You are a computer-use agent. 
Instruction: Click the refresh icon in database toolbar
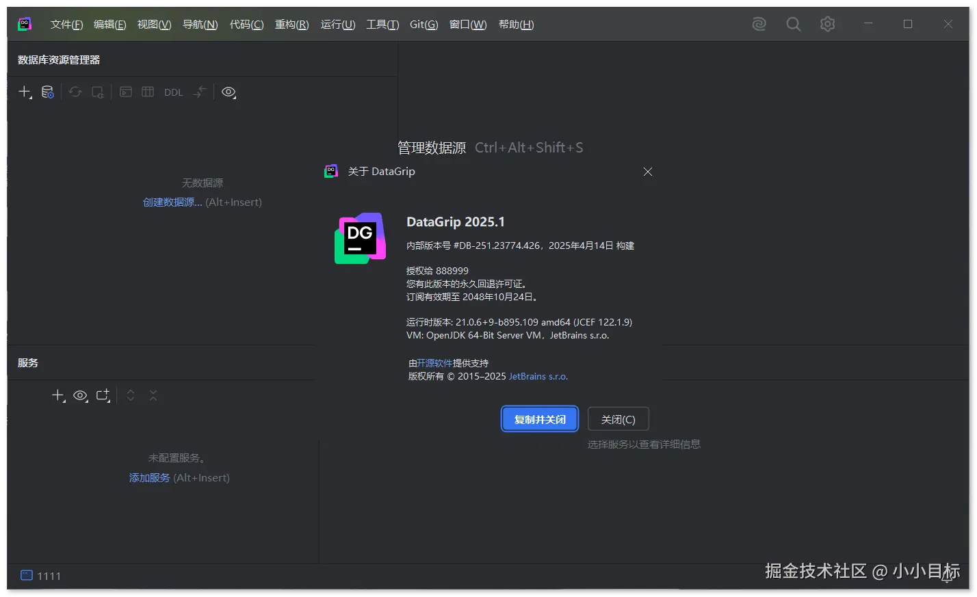click(x=75, y=92)
